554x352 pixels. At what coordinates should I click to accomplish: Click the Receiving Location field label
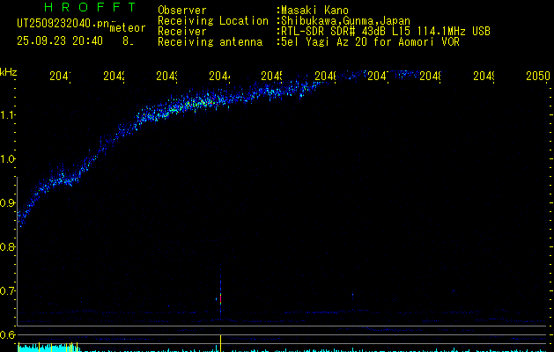coord(212,20)
